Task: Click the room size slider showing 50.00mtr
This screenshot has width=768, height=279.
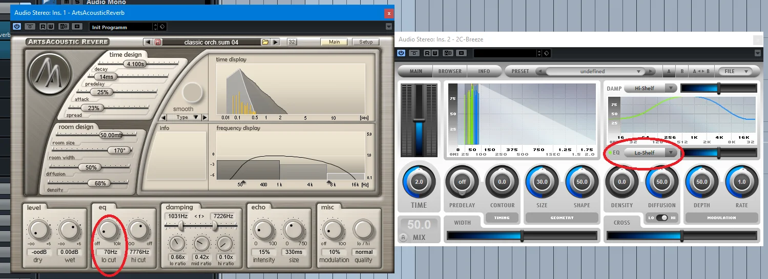Action: click(111, 135)
